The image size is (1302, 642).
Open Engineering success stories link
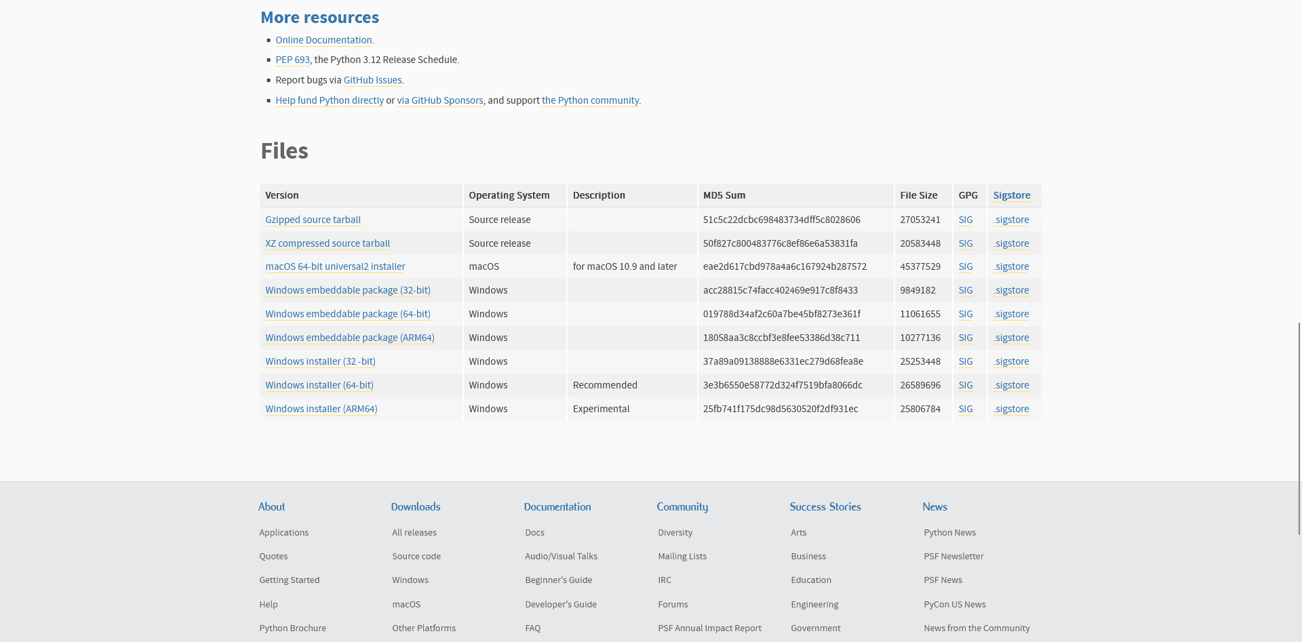coord(814,604)
